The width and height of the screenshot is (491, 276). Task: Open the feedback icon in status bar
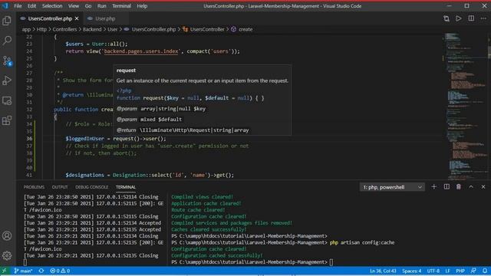point(473,271)
